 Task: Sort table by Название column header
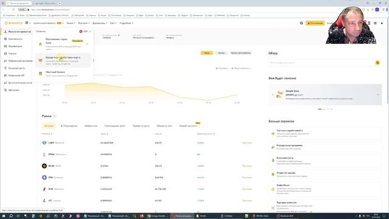47,134
